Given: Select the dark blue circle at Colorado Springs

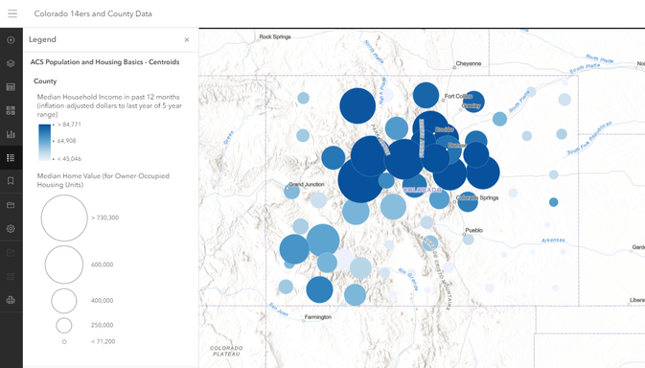Looking at the screenshot, I should [468, 202].
